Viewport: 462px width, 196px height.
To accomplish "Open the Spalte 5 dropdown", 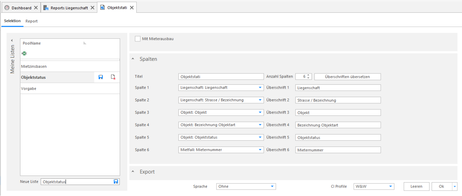I will [x=260, y=137].
